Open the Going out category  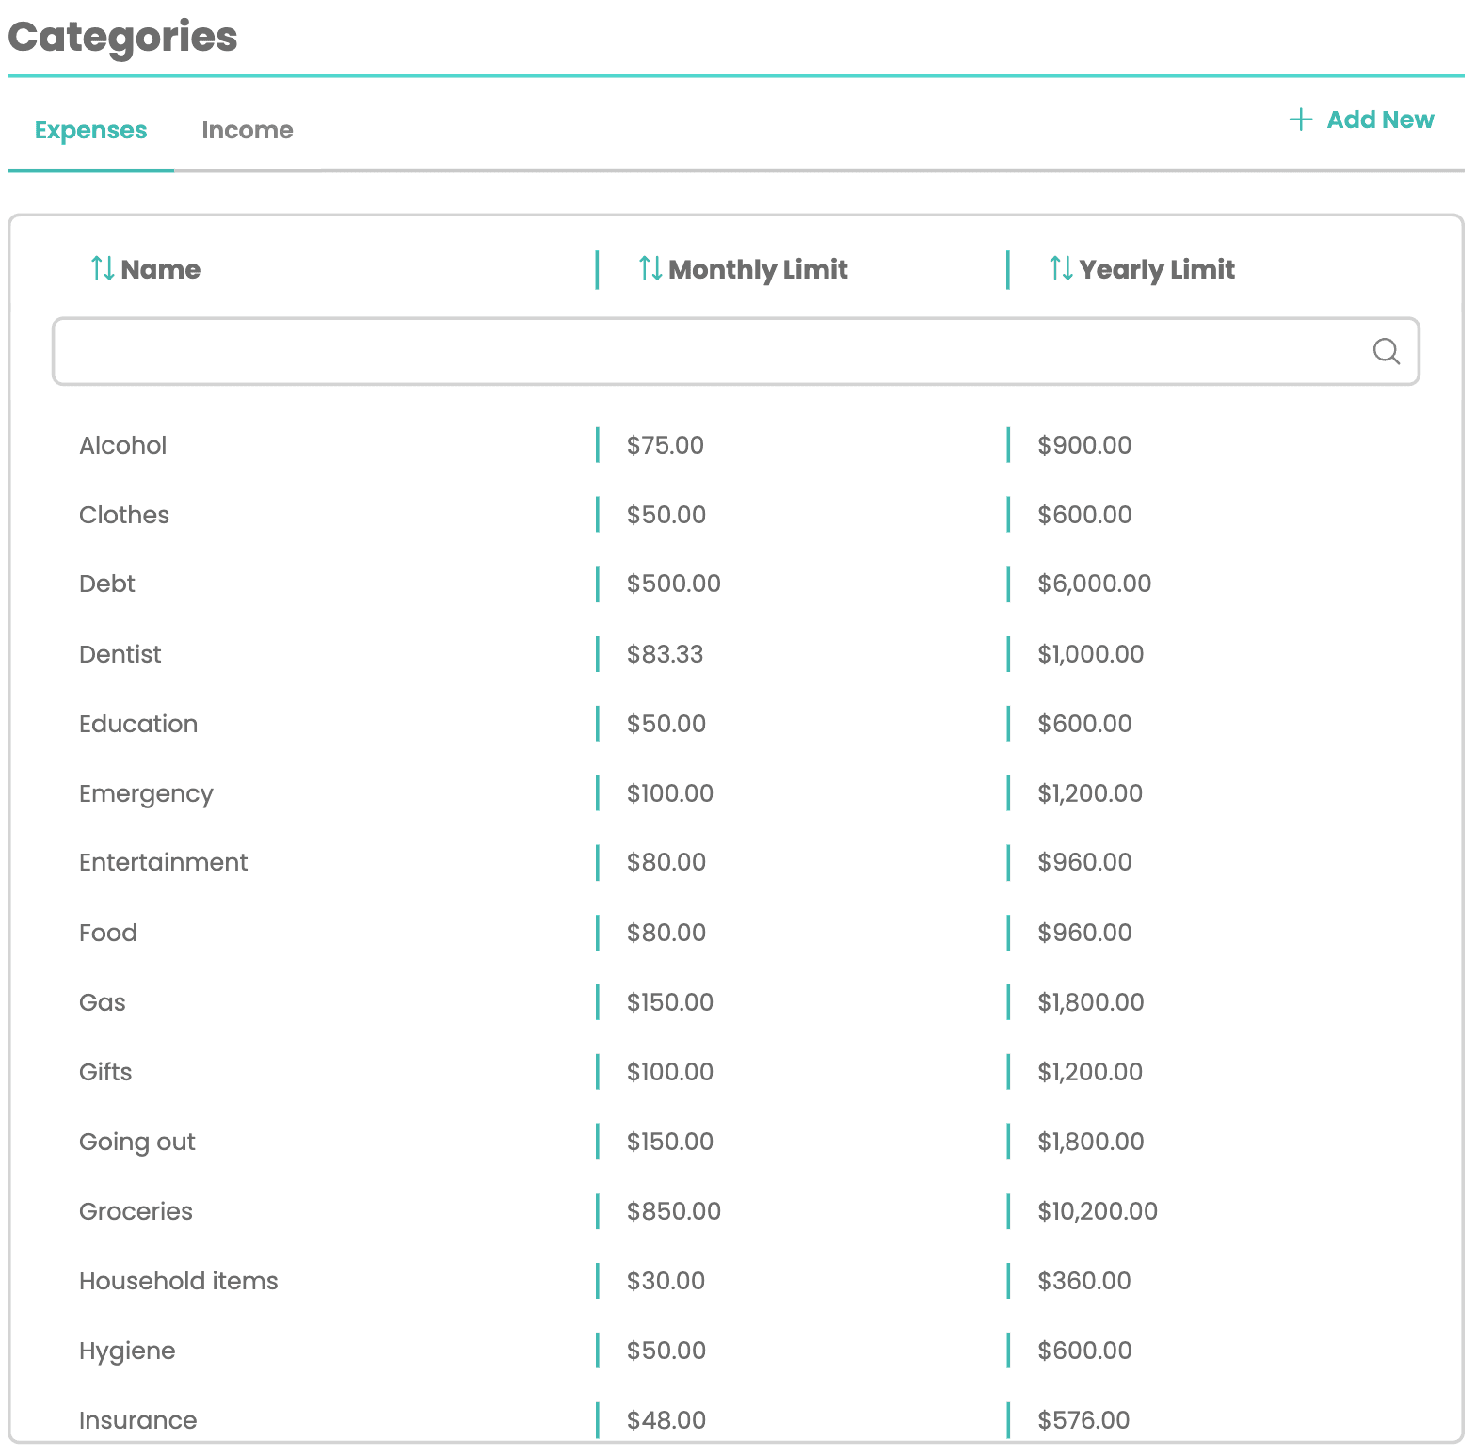137,1142
